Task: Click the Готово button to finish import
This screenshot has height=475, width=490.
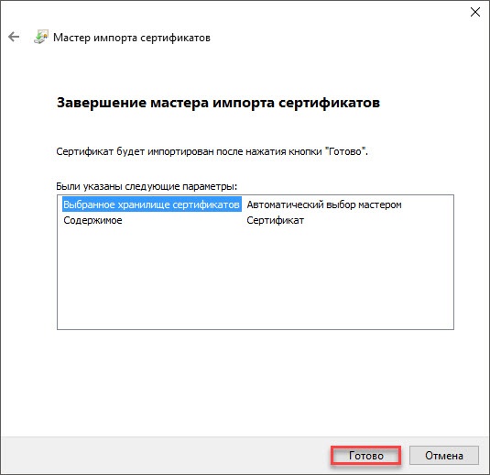Action: click(365, 456)
